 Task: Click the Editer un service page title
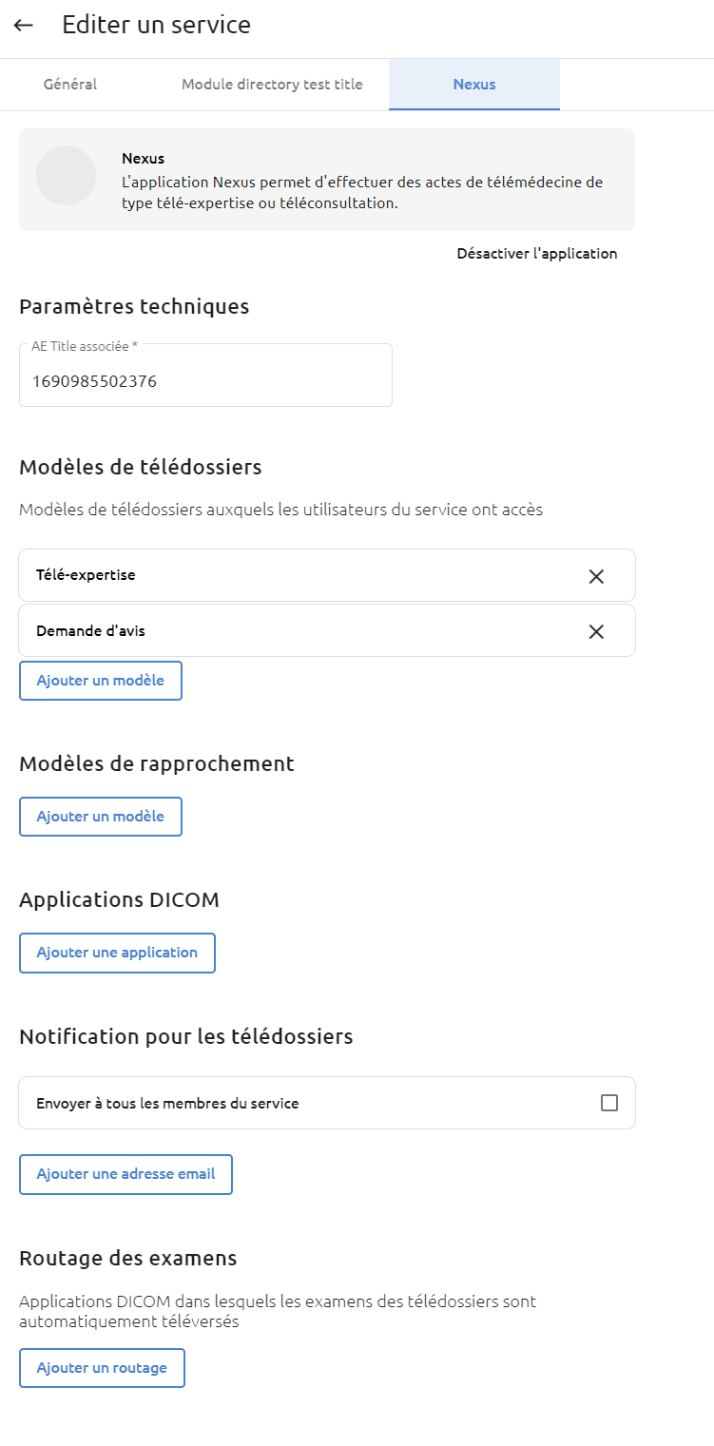point(157,26)
